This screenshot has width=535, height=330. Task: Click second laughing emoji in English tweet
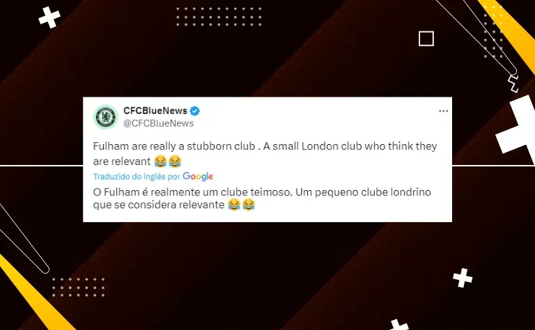175,162
